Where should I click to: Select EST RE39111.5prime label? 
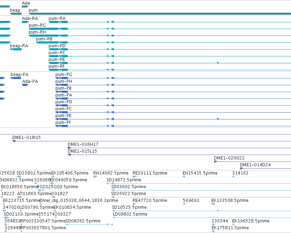(x=150, y=173)
